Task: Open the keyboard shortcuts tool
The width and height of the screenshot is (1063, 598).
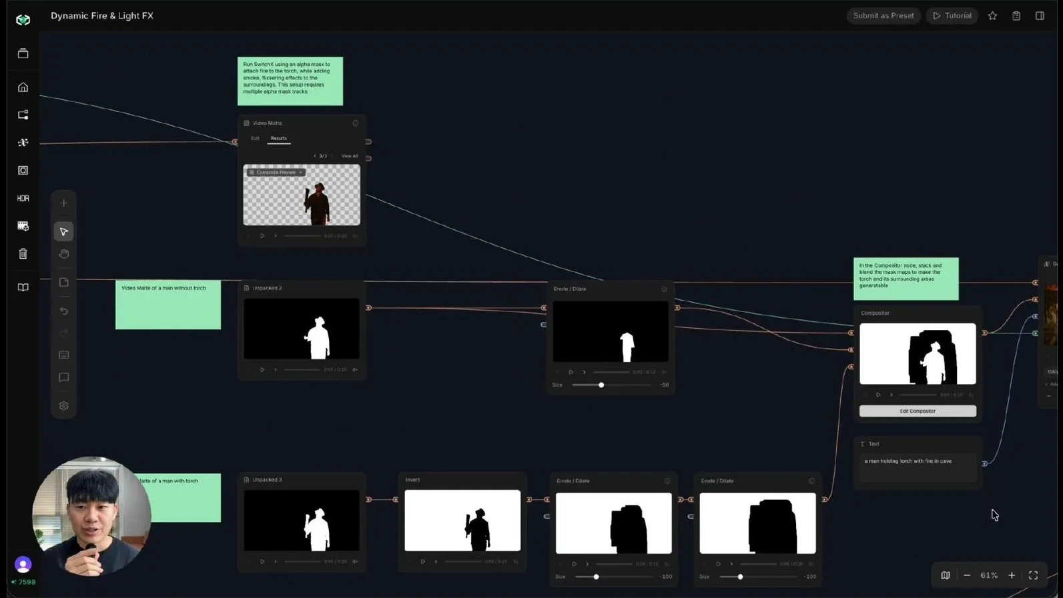Action: click(64, 355)
